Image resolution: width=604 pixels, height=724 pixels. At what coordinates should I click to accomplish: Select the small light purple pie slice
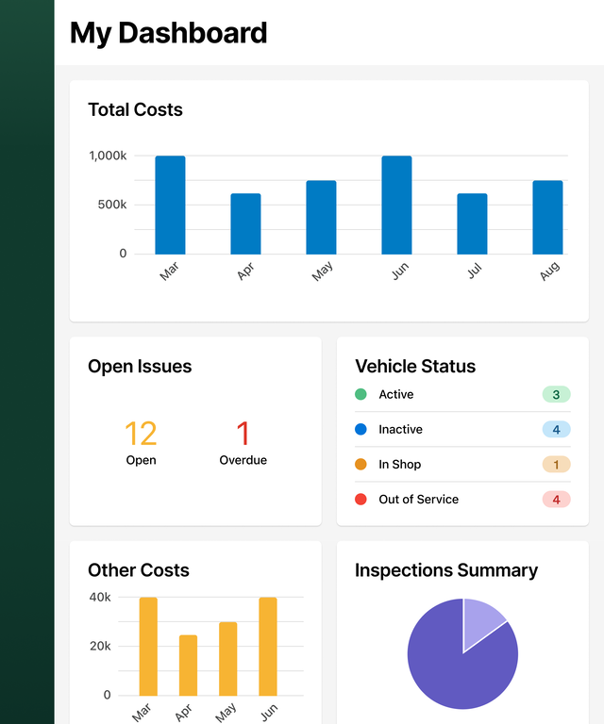point(479,620)
